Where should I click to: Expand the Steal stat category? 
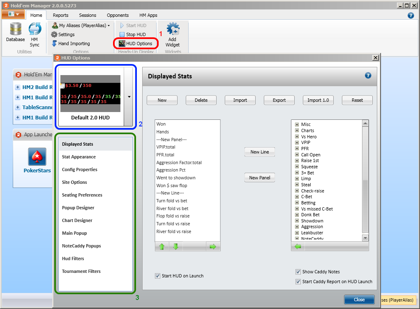[x=297, y=185]
